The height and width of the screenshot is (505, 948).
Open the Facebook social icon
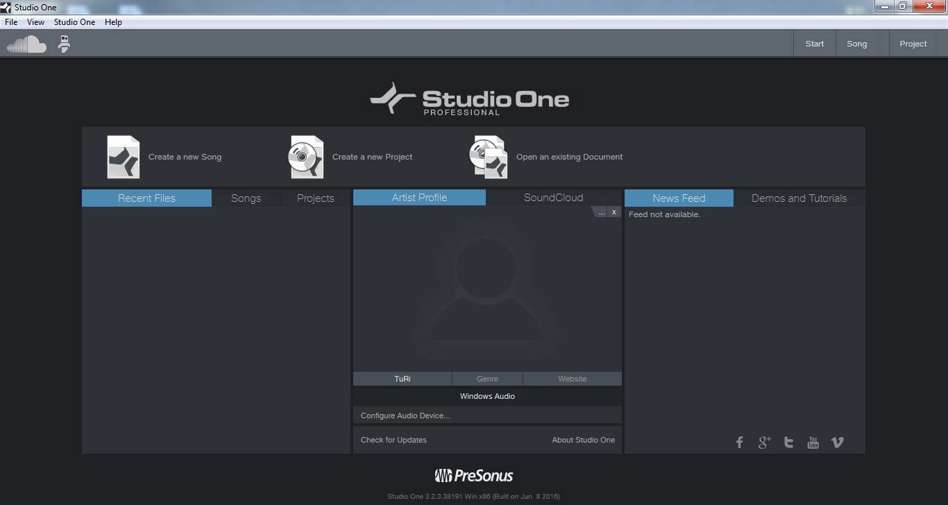point(740,443)
